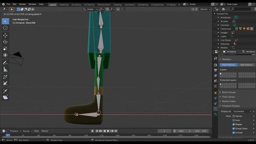Viewport: 256px width, 144px height.
Task: Toggle the first armature layer dot
Action: (220, 74)
